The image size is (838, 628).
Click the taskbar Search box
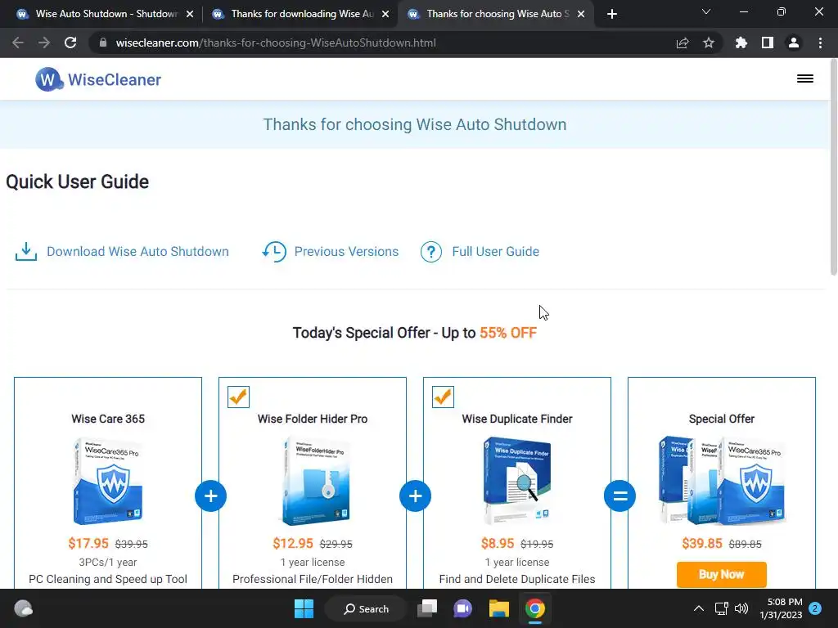coord(366,608)
